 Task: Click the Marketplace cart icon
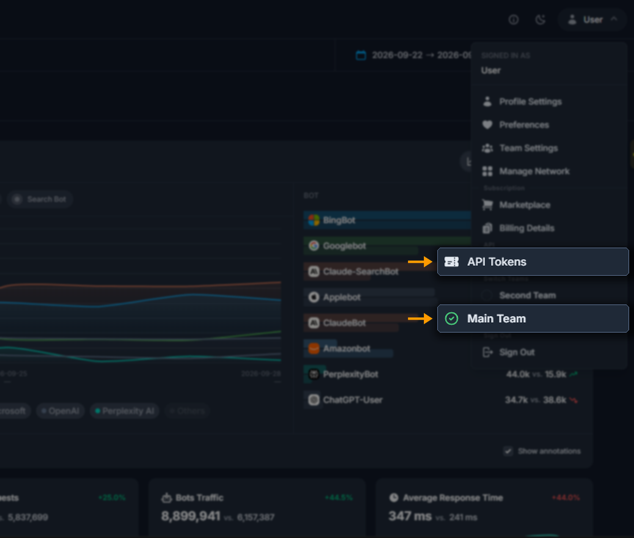[487, 205]
